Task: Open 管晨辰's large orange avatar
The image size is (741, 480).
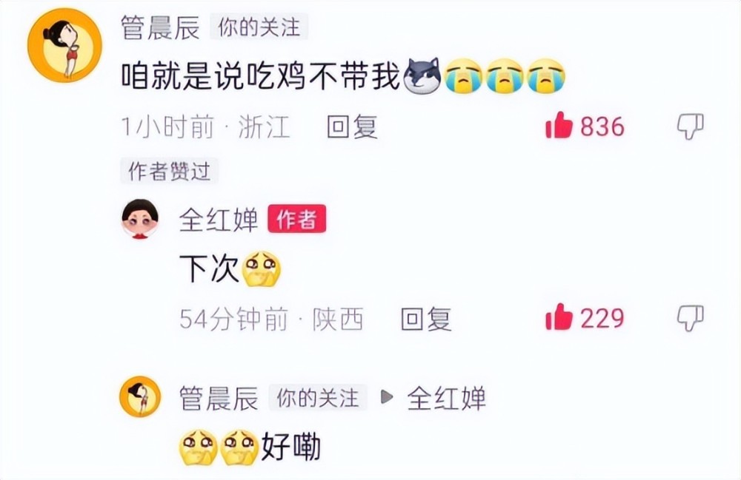Action: (64, 46)
